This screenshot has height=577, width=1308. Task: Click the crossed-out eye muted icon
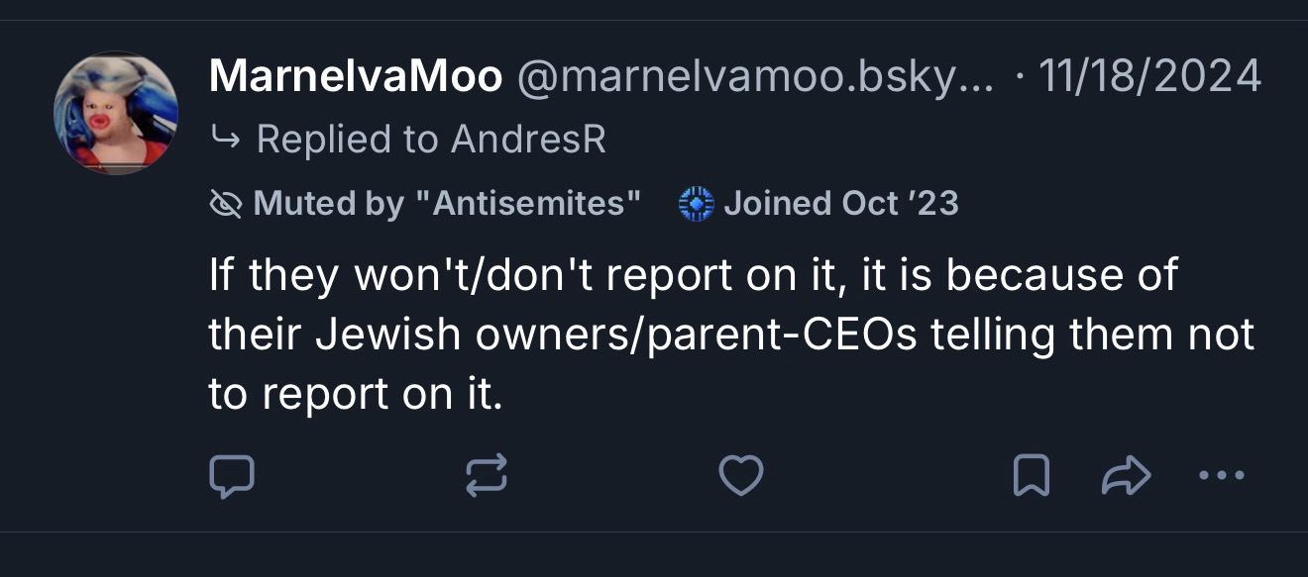click(x=226, y=204)
